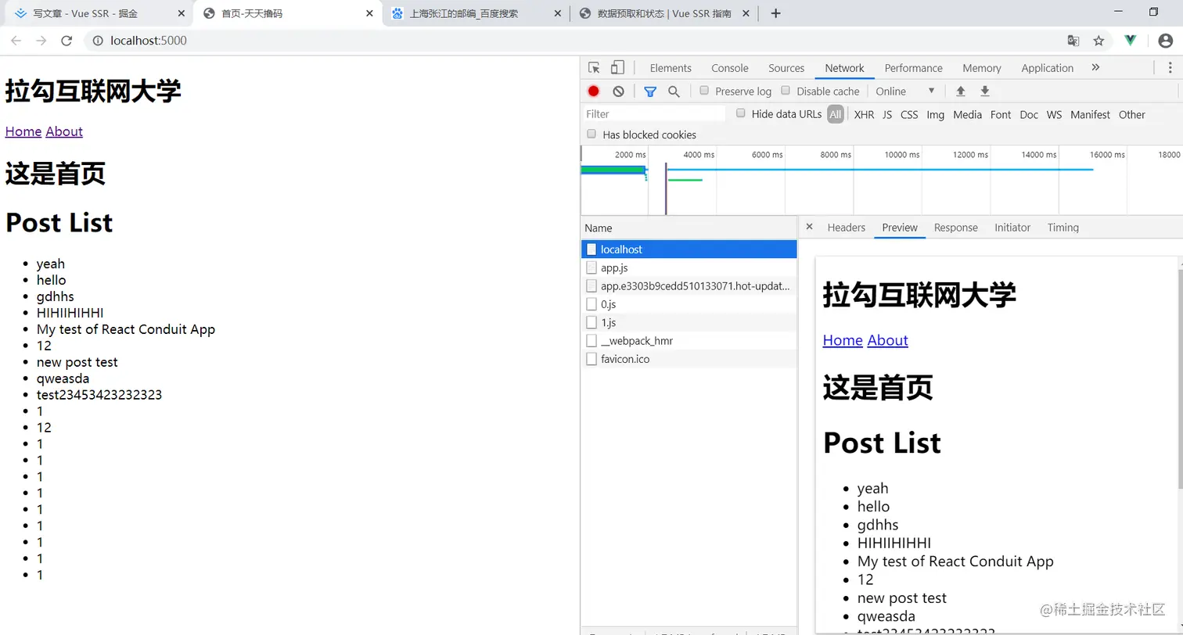Select the __webpack_hmr request
This screenshot has width=1183, height=635.
(689, 341)
